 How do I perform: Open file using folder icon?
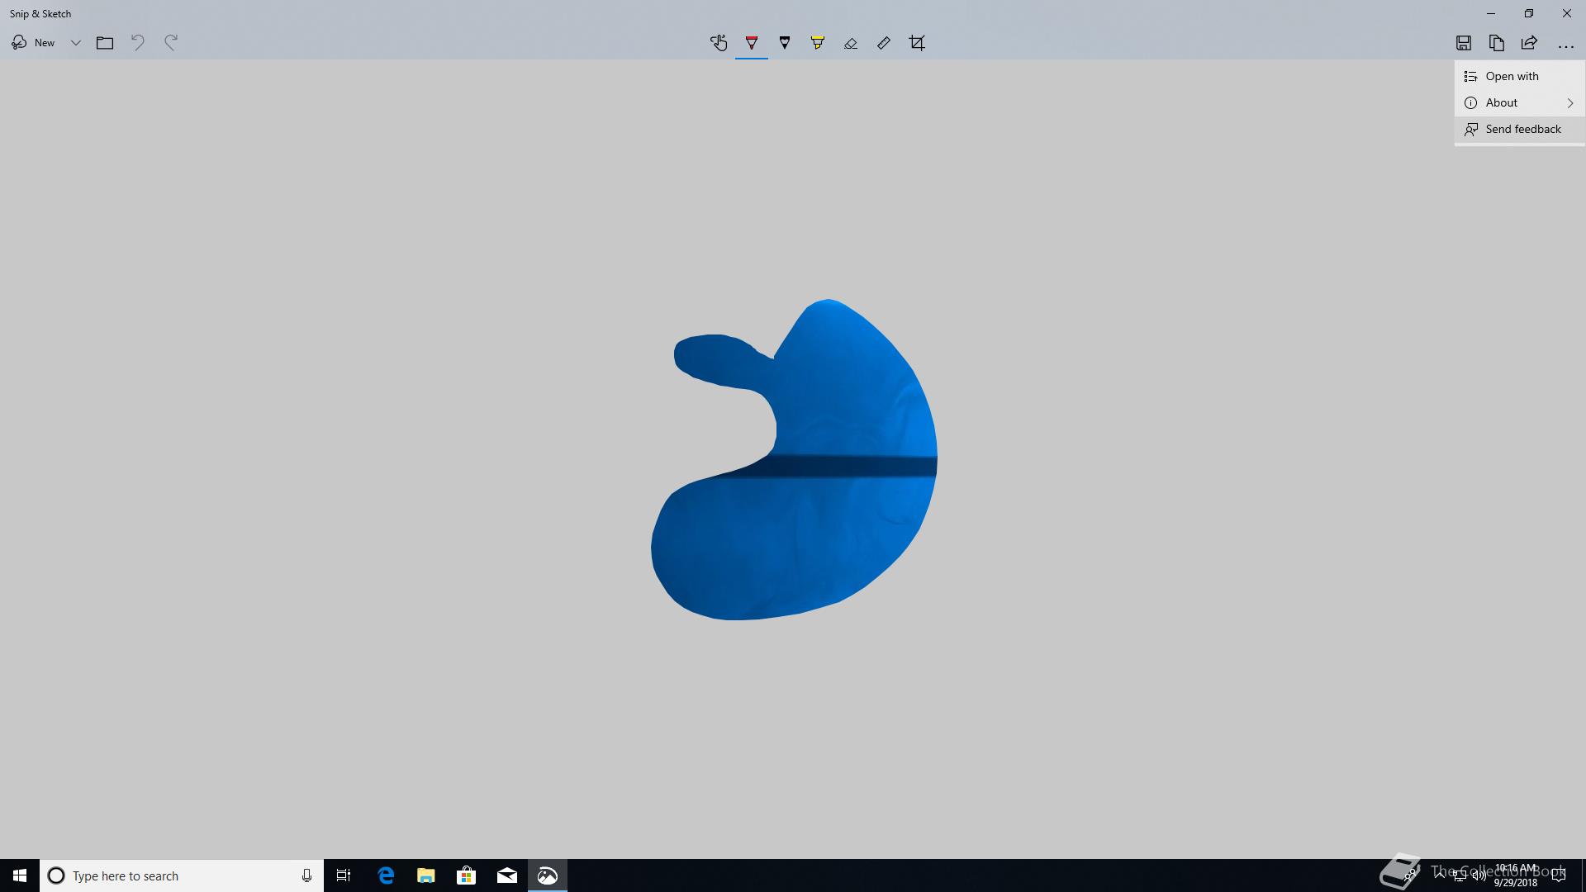(105, 43)
